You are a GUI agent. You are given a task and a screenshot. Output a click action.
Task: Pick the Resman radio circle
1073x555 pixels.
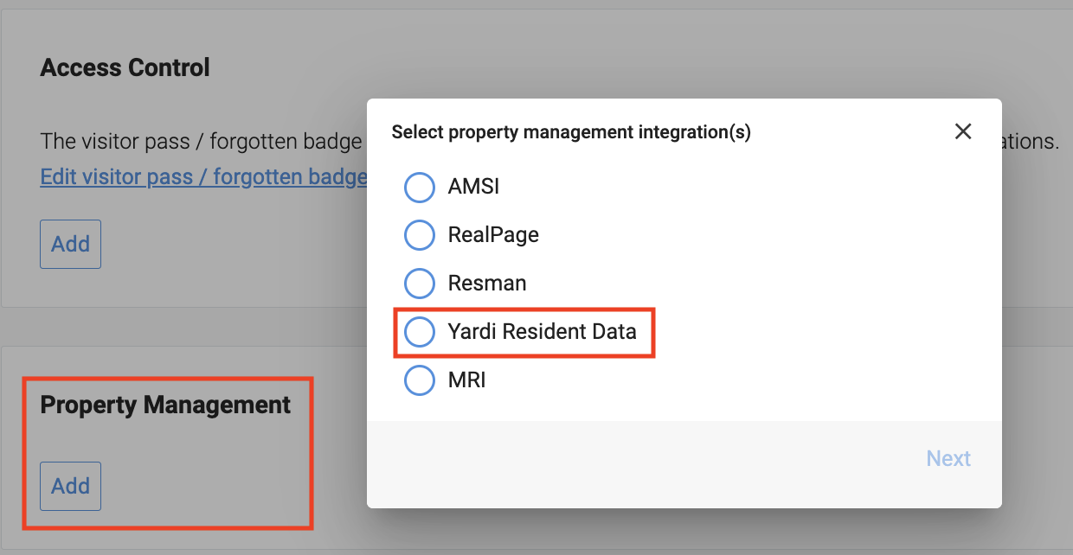[420, 284]
